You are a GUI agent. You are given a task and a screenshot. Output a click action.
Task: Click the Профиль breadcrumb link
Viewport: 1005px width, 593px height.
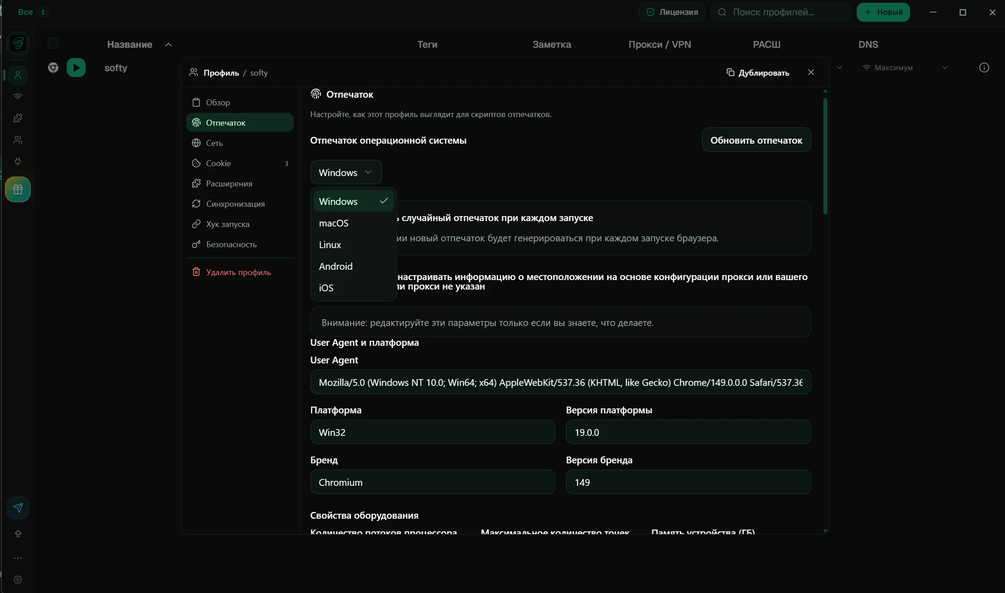[221, 72]
